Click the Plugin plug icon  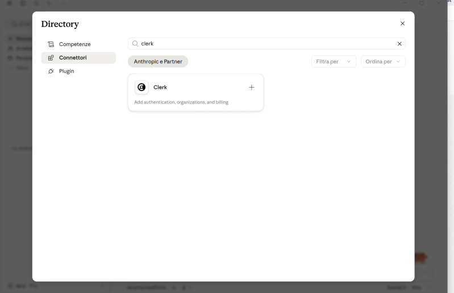[x=51, y=71]
